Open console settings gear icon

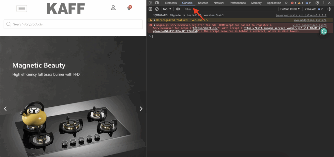point(329,9)
